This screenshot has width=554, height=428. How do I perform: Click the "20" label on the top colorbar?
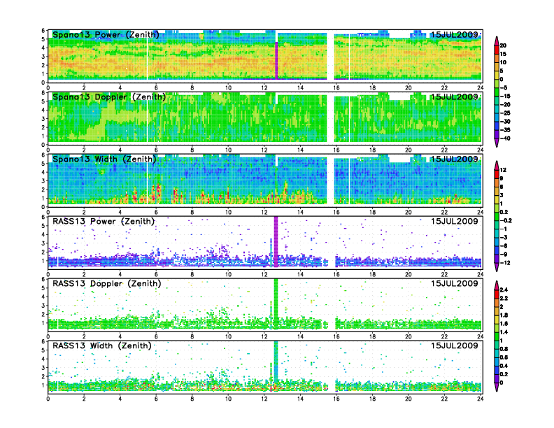[x=503, y=45]
